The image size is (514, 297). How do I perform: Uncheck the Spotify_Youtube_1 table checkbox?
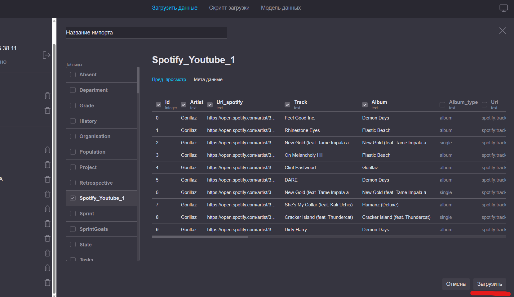point(73,198)
